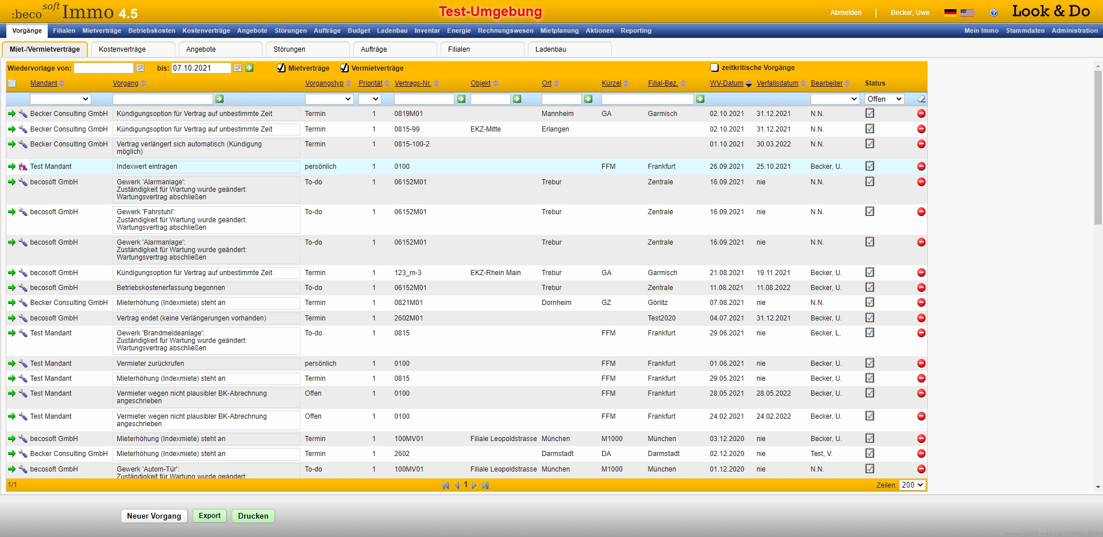Open the Filialen menu in the navigation bar
Viewport: 1103px width, 537px height.
tap(64, 31)
